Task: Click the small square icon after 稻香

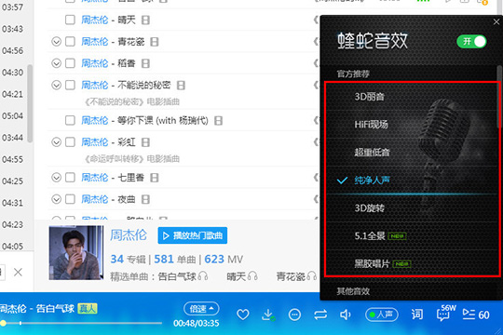Action: pos(145,63)
